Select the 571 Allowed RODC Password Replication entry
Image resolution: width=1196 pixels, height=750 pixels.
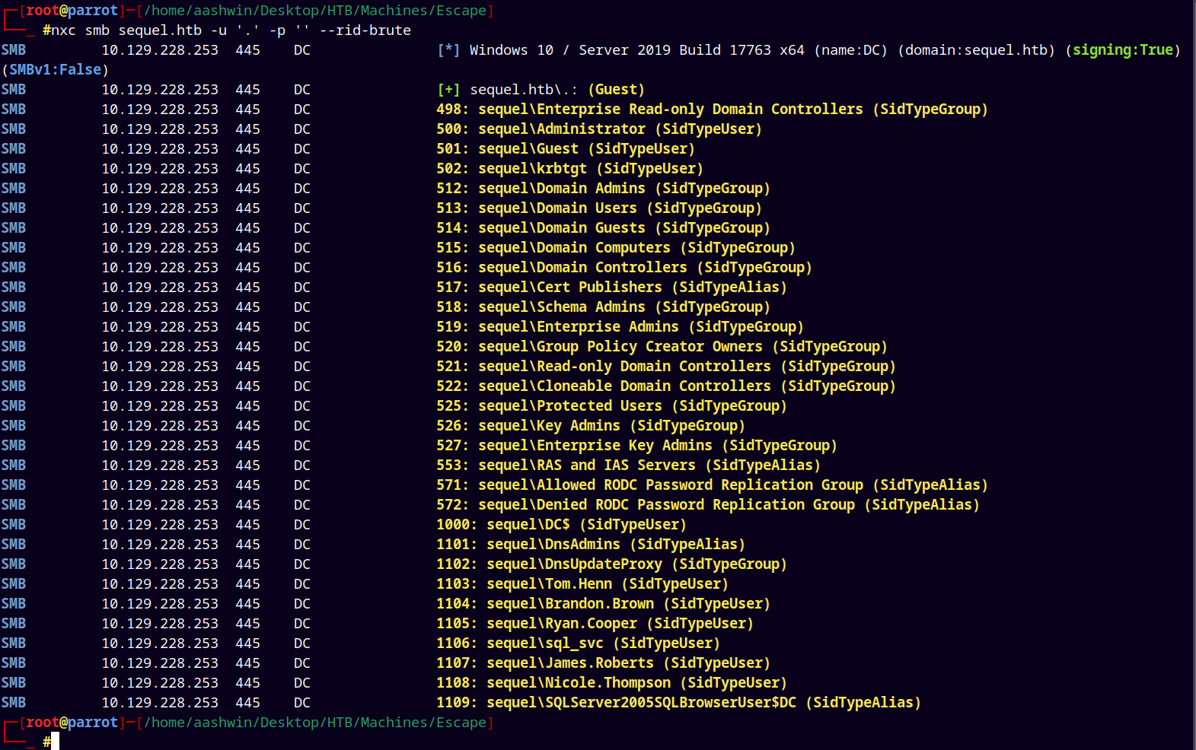[713, 485]
